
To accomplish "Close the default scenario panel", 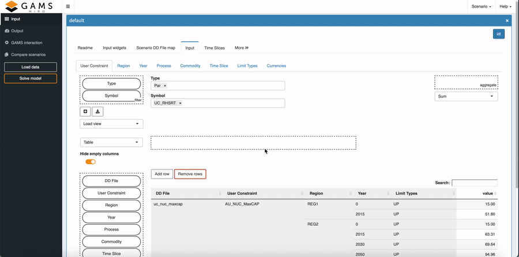I will [507, 21].
